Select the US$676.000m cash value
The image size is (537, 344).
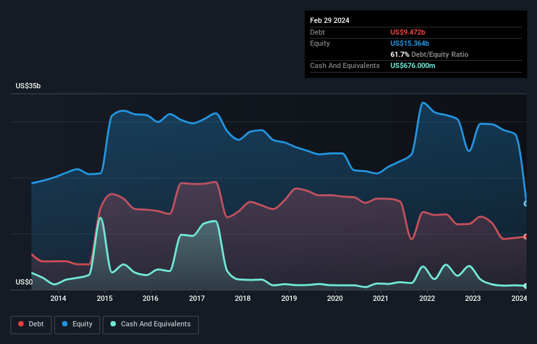click(x=413, y=65)
